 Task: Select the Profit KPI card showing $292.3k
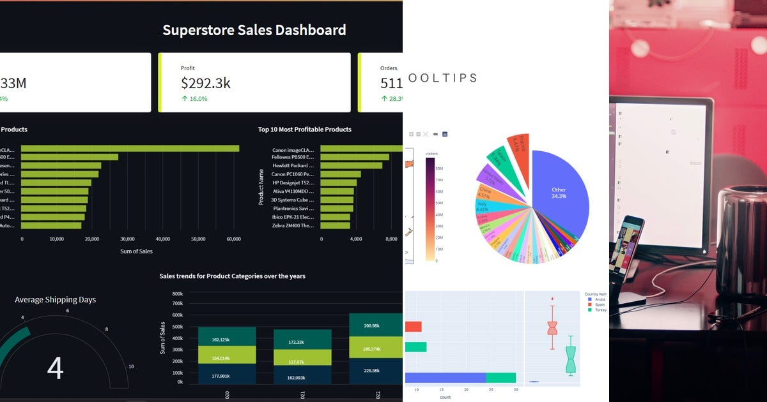pyautogui.click(x=254, y=82)
